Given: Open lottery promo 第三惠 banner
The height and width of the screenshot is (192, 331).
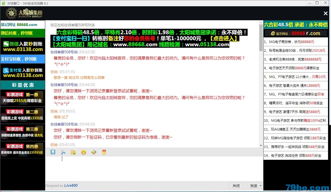Looking at the screenshot, I should (22, 132).
